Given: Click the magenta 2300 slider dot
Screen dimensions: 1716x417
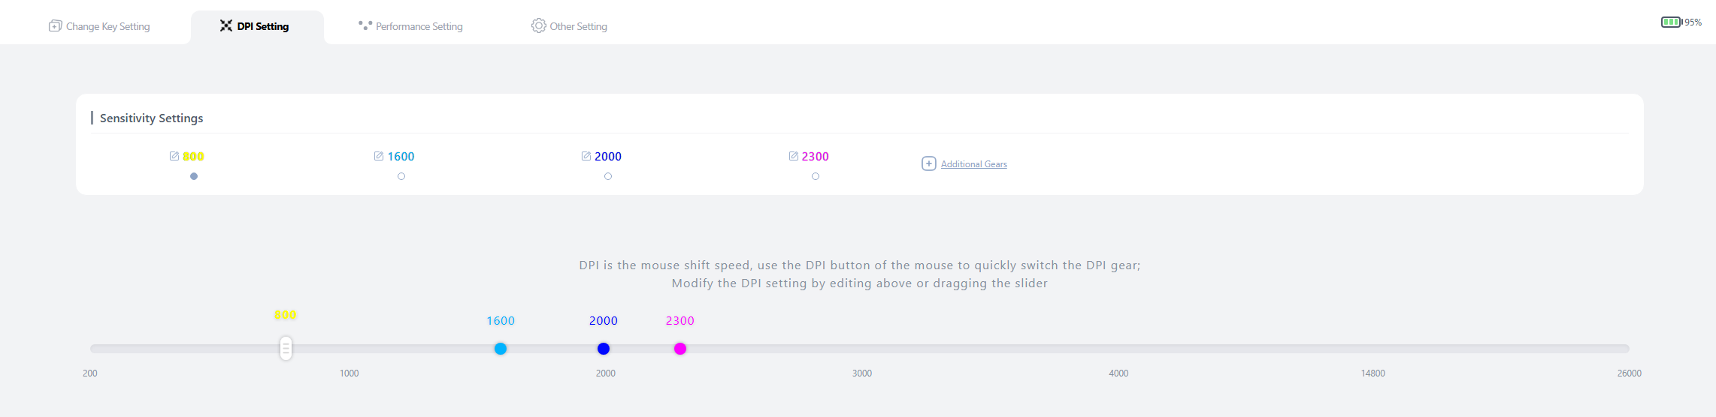Looking at the screenshot, I should coord(680,349).
